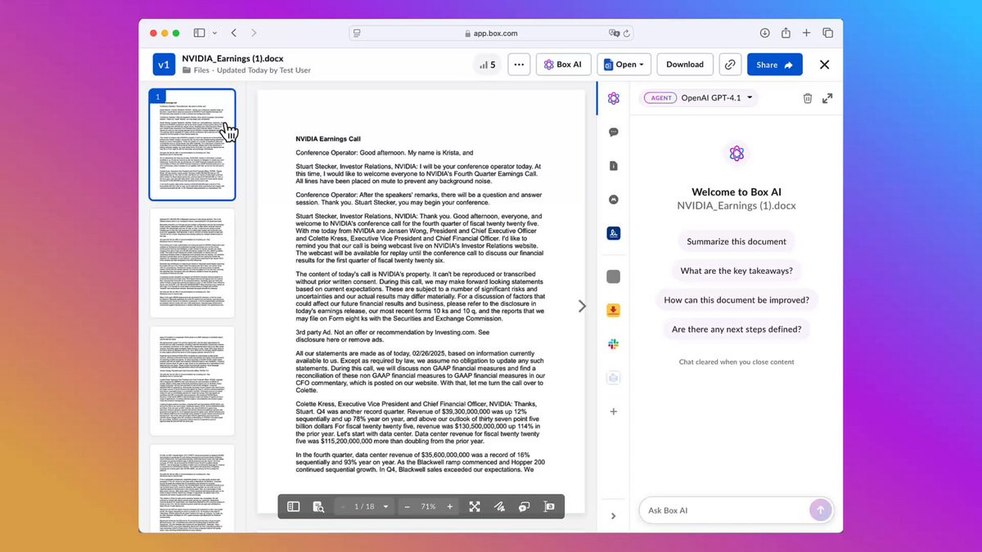Viewport: 982px width, 552px height.
Task: Zoom out with the minus button
Action: [407, 507]
